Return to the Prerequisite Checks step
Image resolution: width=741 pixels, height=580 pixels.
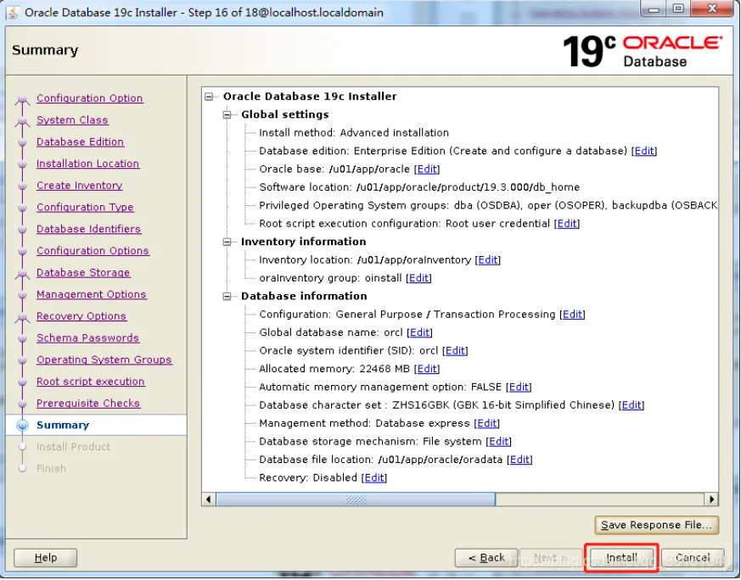[88, 403]
